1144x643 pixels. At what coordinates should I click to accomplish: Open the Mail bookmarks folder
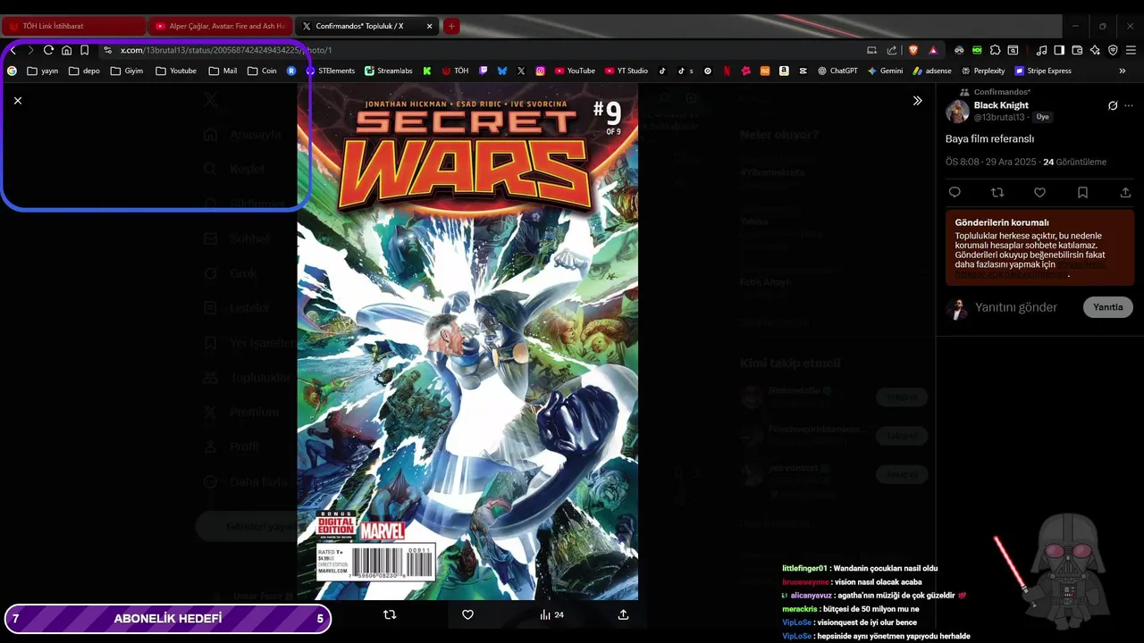(x=223, y=71)
